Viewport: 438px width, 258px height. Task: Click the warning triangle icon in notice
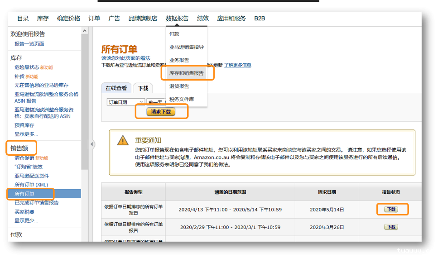123,140
